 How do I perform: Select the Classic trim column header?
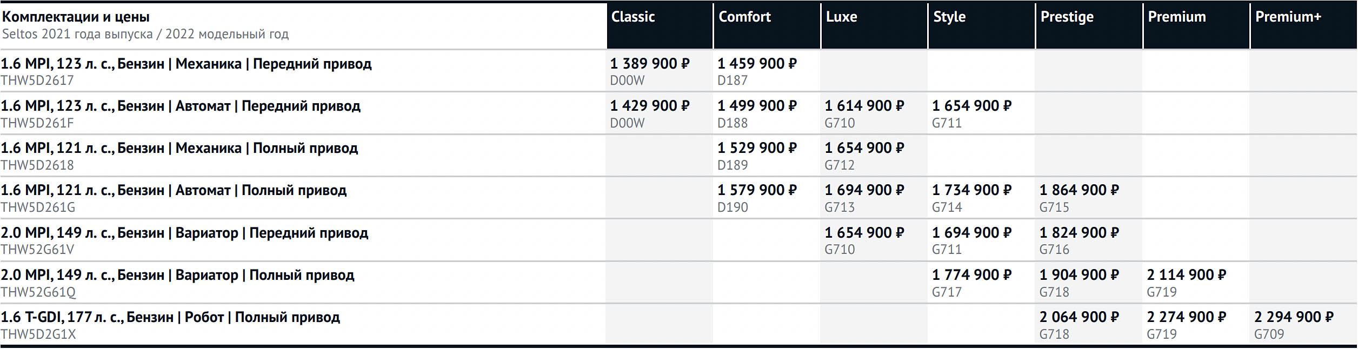tap(633, 17)
